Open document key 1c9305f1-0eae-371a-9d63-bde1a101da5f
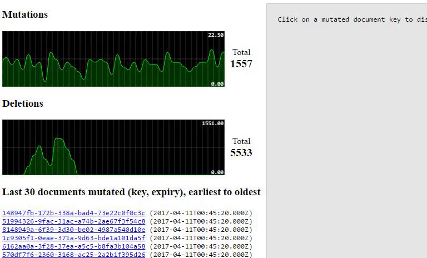 coord(74,238)
